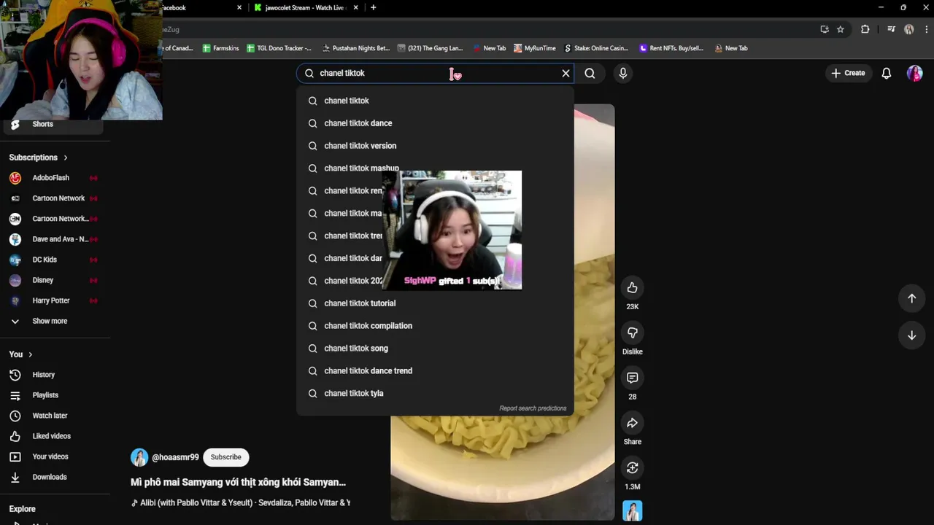The height and width of the screenshot is (525, 934).
Task: Go to previous short with up arrow
Action: point(911,297)
